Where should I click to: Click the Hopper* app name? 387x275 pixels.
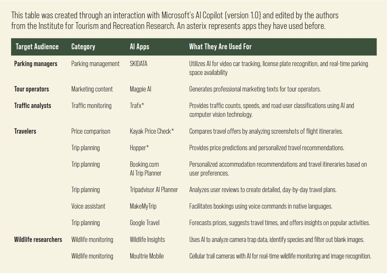point(139,148)
